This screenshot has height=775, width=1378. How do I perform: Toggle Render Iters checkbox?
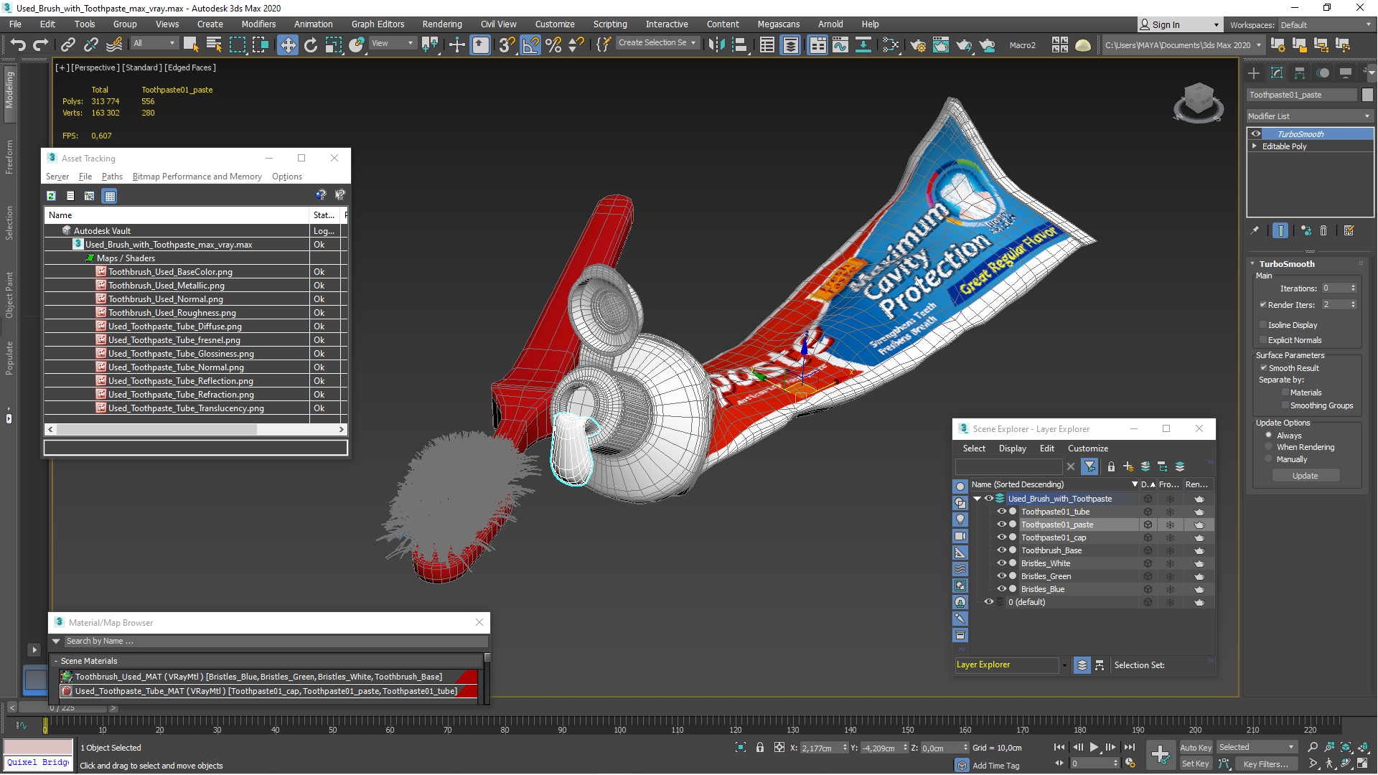(1263, 304)
